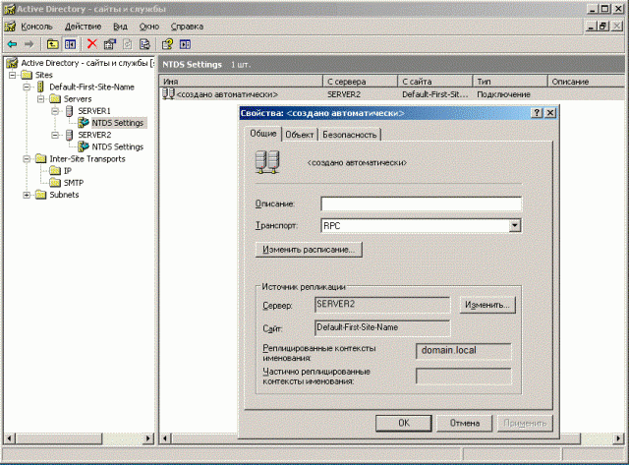Delete selection using the red X icon

[92, 43]
